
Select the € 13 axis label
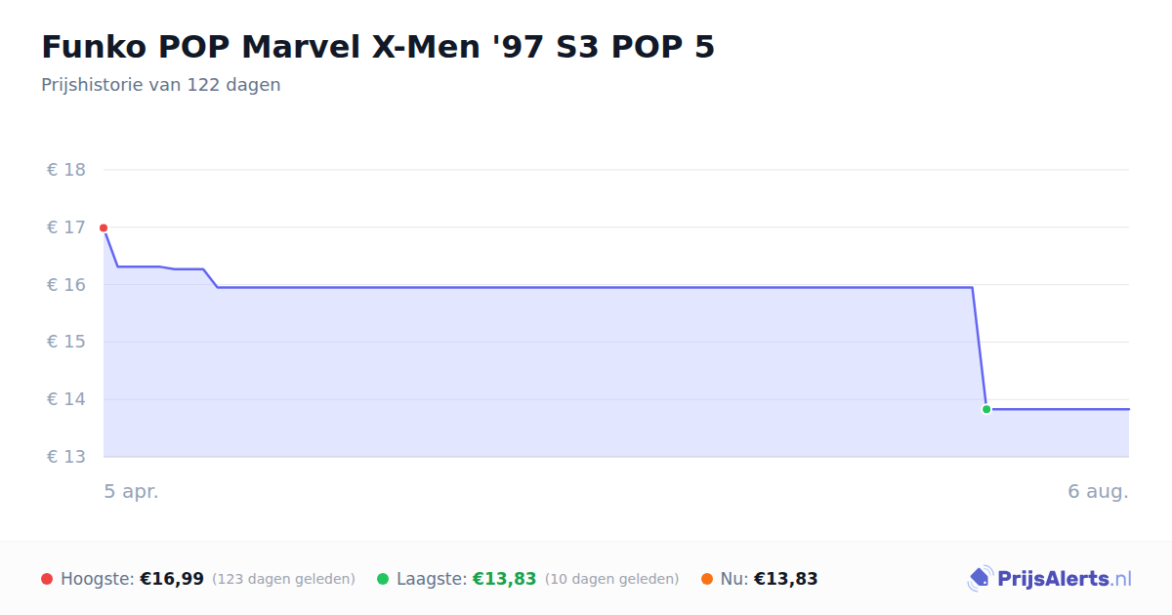tap(66, 457)
